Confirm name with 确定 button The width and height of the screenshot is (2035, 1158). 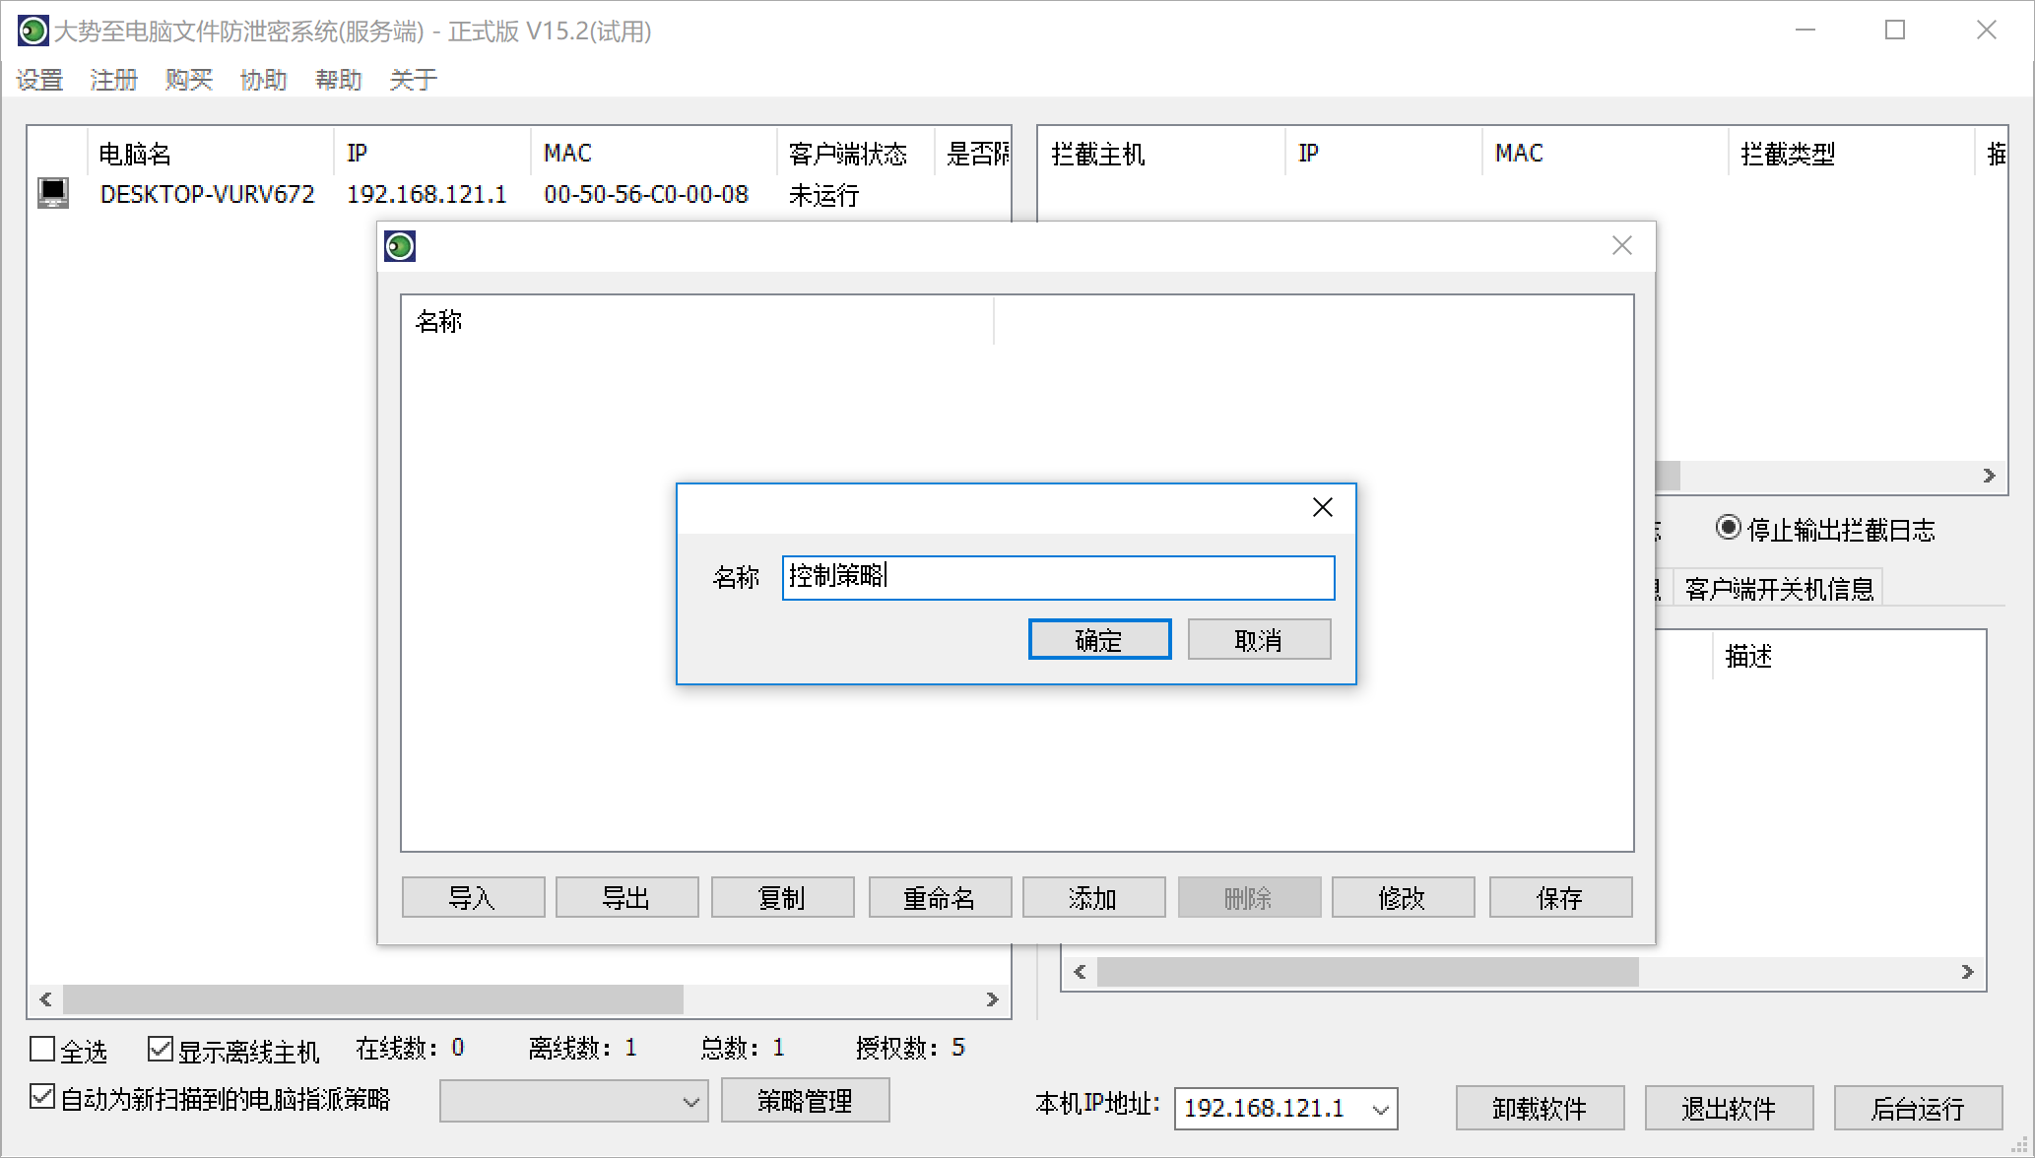click(1099, 640)
